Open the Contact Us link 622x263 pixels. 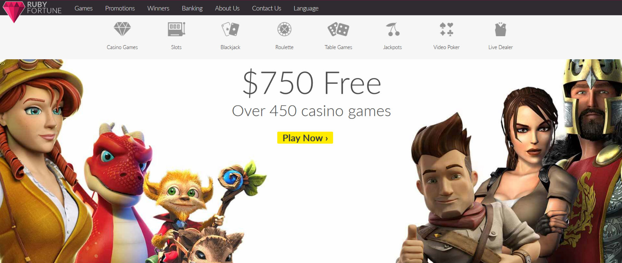266,8
